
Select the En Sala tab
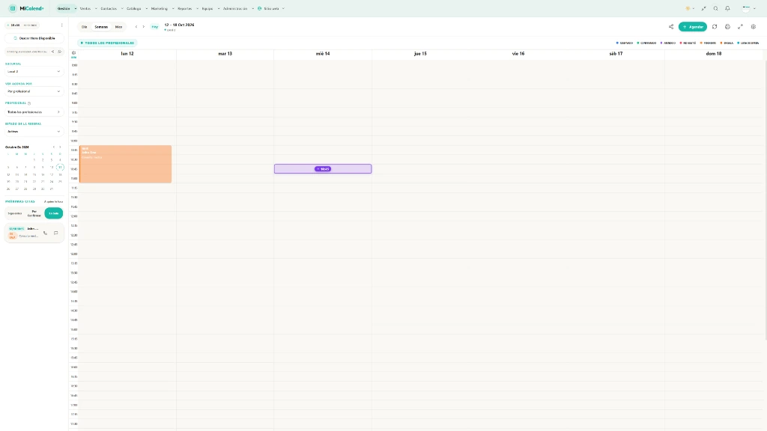(x=54, y=213)
